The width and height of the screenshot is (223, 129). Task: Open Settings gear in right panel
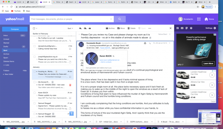point(215,28)
